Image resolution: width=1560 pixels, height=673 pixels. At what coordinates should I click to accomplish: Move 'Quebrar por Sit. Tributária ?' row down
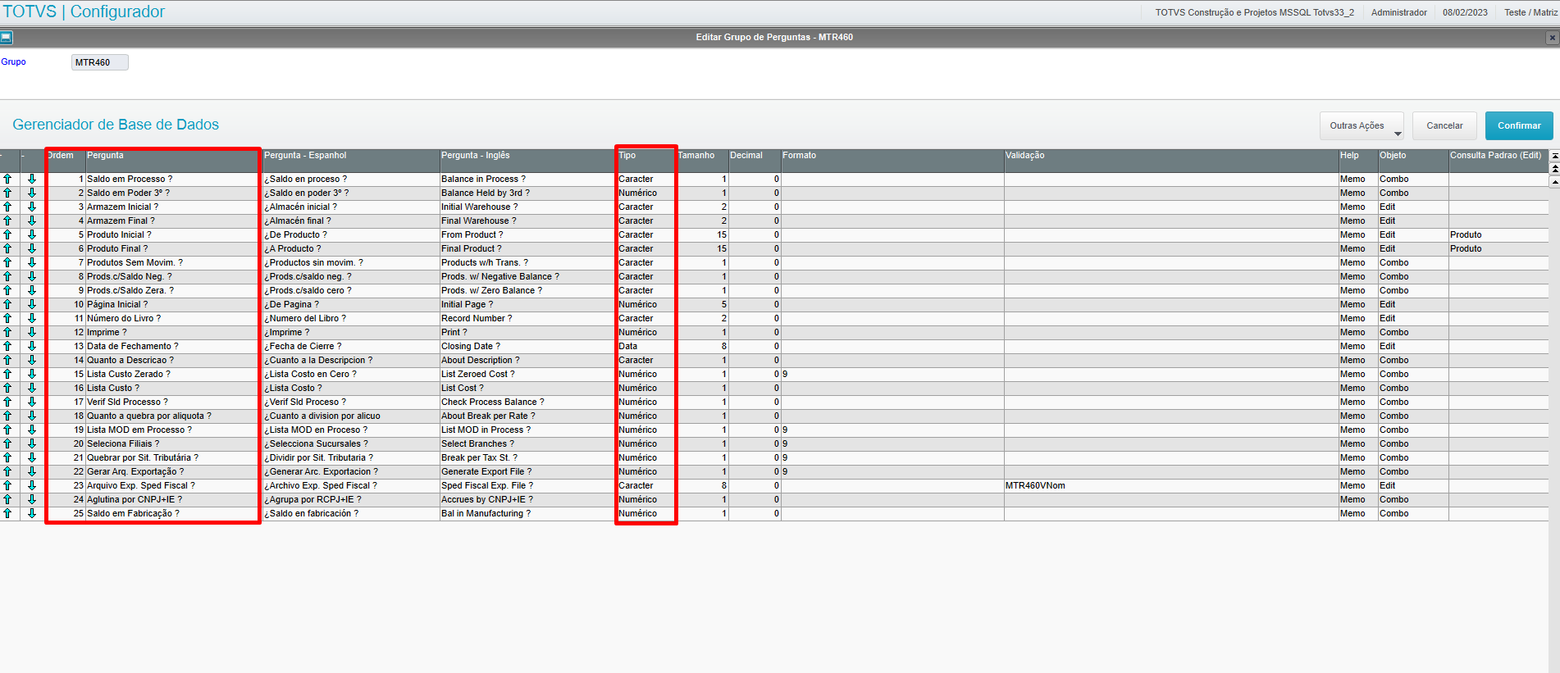coord(32,457)
